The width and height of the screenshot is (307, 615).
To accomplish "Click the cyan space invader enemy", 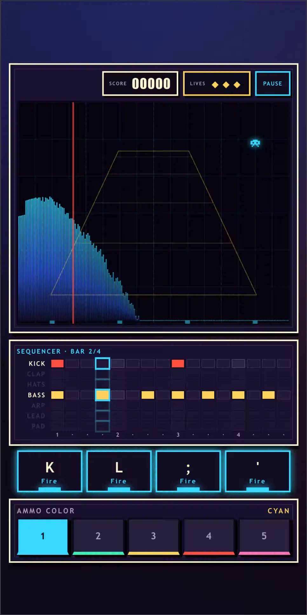I will [x=255, y=143].
